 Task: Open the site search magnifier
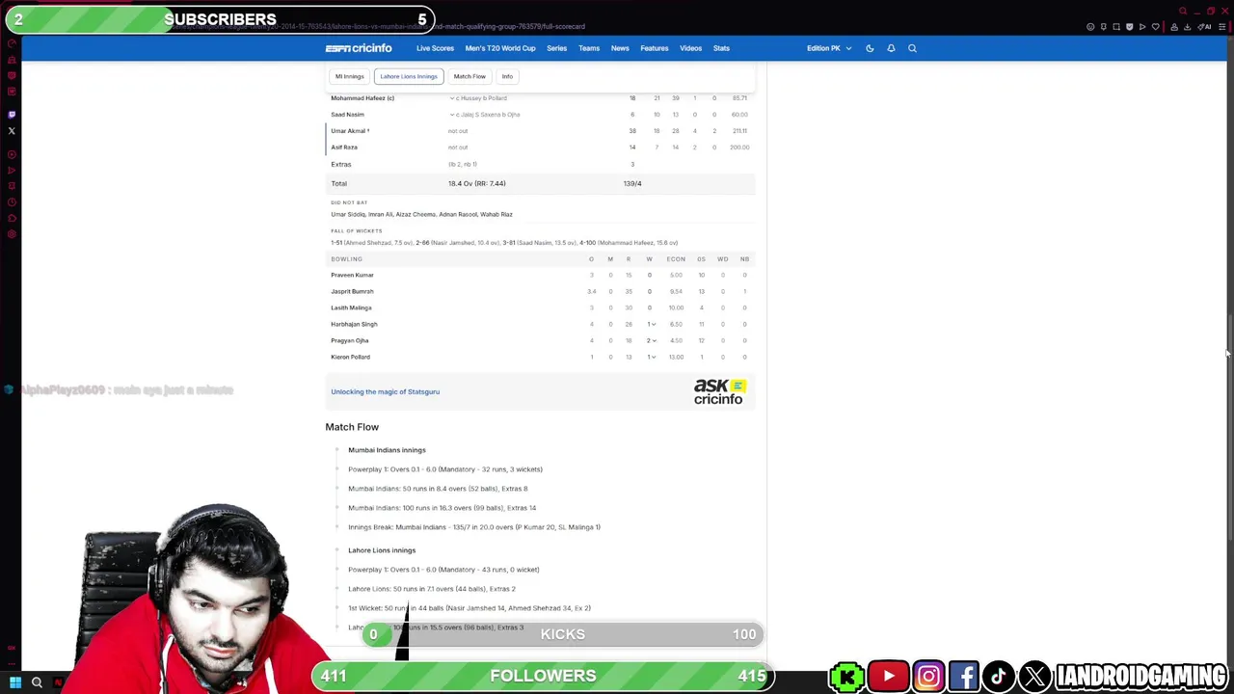coord(912,48)
